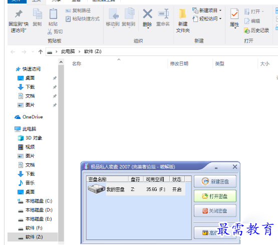The image size is (278, 245).
Task: Choose Paste shortcut option
Action: click(83, 19)
